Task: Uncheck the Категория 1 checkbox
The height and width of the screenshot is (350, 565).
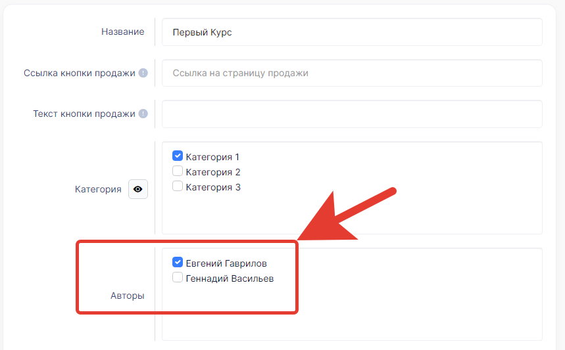Action: click(x=177, y=156)
